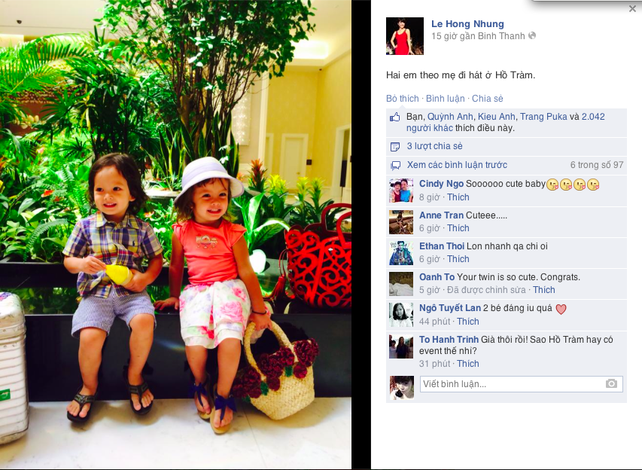642x470 pixels.
Task: Close the photo viewer with X
Action: (x=632, y=9)
